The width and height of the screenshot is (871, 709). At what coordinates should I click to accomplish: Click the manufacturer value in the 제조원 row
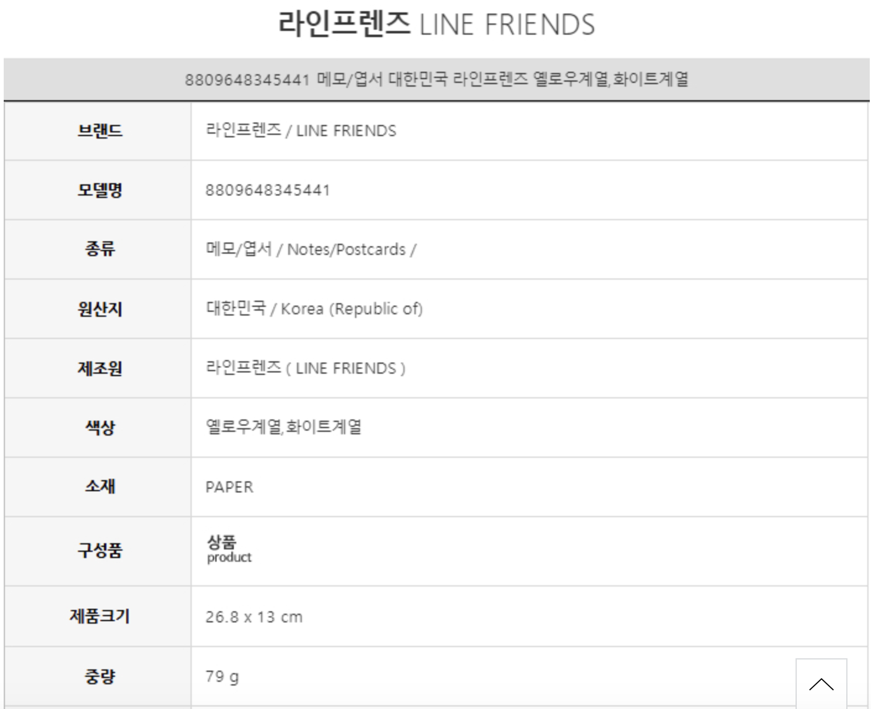click(306, 368)
